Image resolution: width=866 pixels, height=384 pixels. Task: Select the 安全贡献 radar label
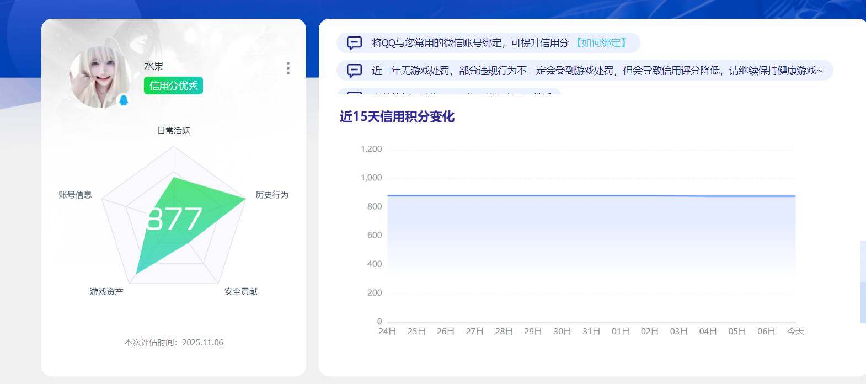coord(240,291)
